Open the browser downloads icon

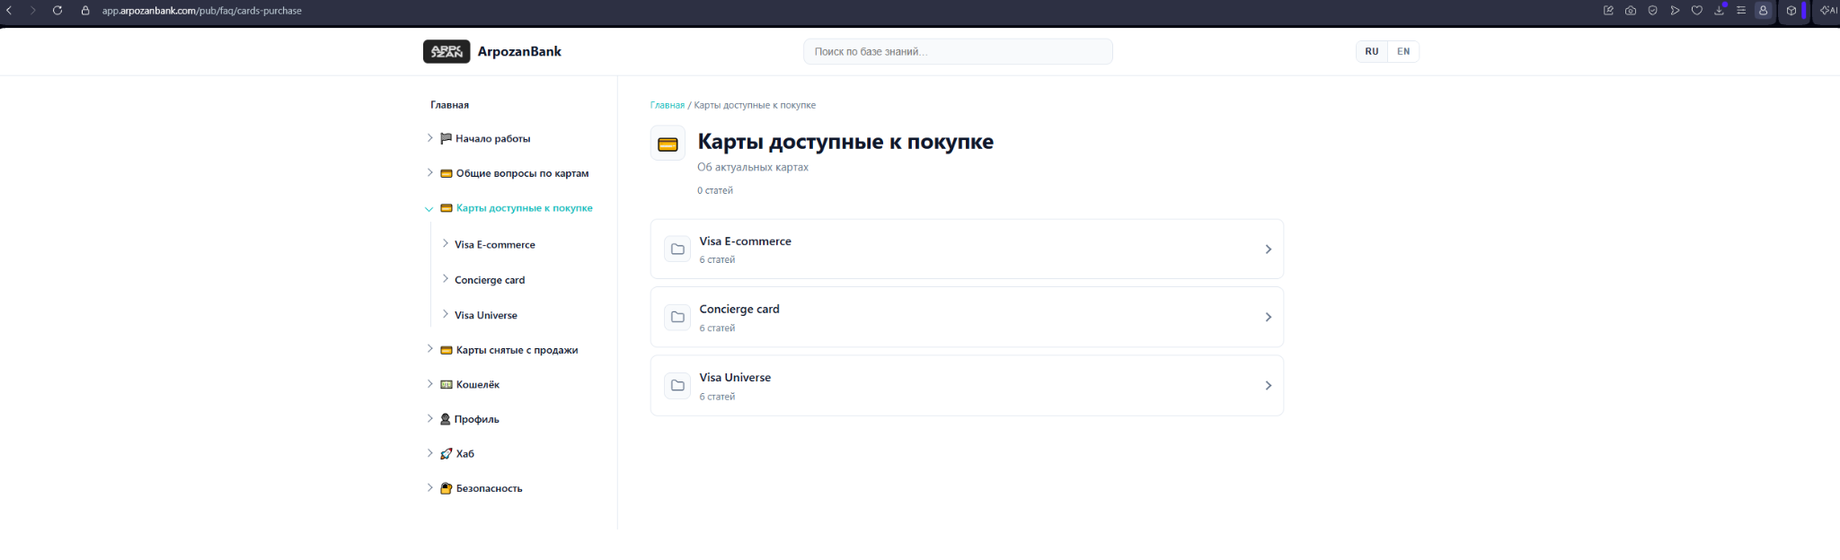coord(1719,11)
